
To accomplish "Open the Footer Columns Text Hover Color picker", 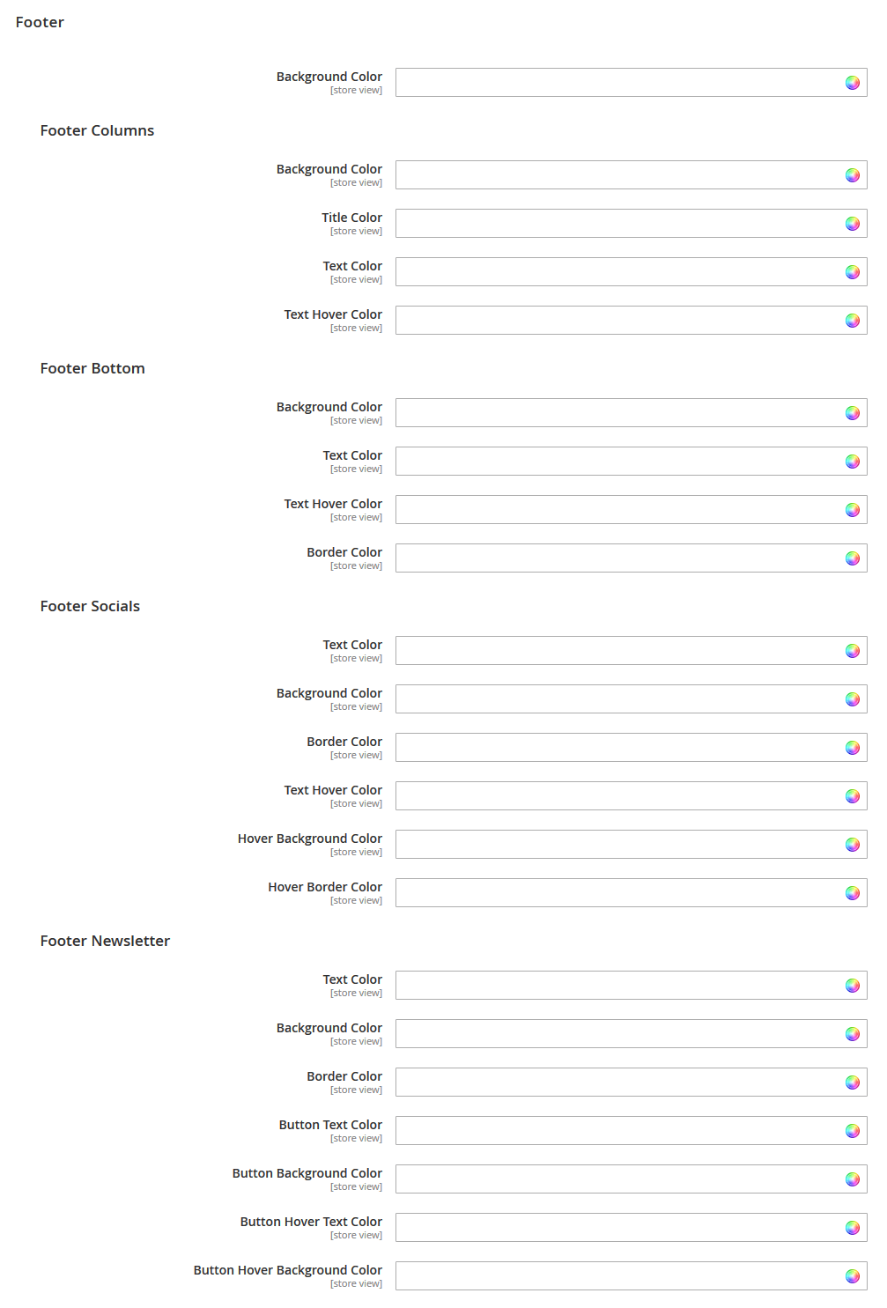I will tap(852, 320).
